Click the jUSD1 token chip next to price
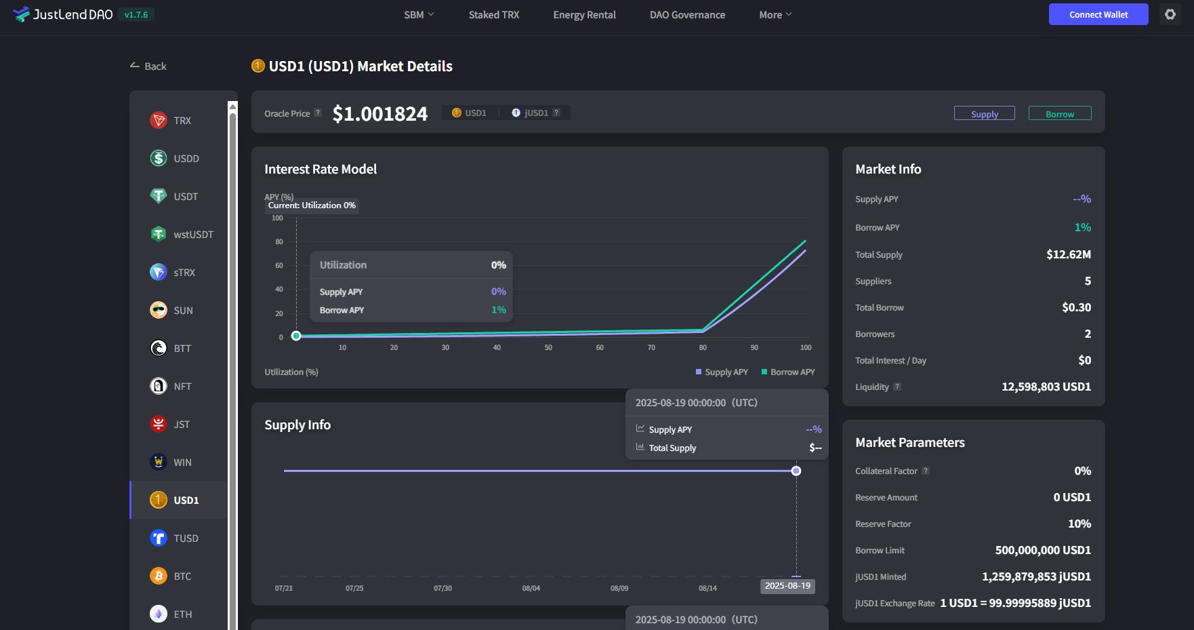 [531, 113]
